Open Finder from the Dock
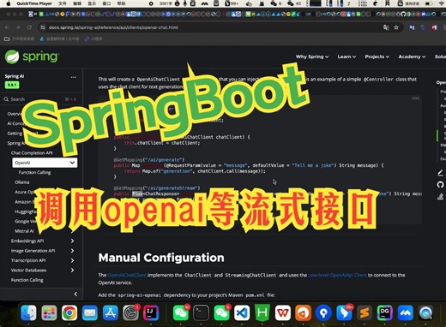The height and width of the screenshot is (327, 446). click(28, 313)
